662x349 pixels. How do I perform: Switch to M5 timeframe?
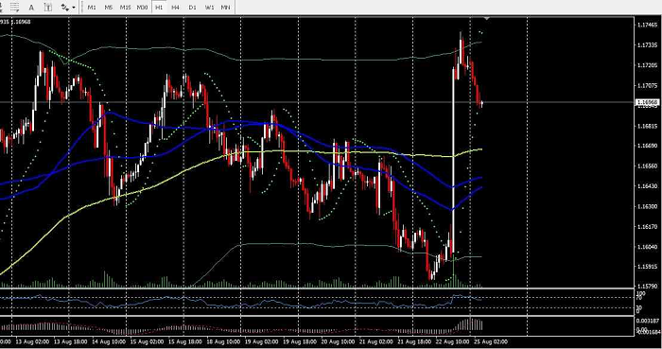coord(109,8)
